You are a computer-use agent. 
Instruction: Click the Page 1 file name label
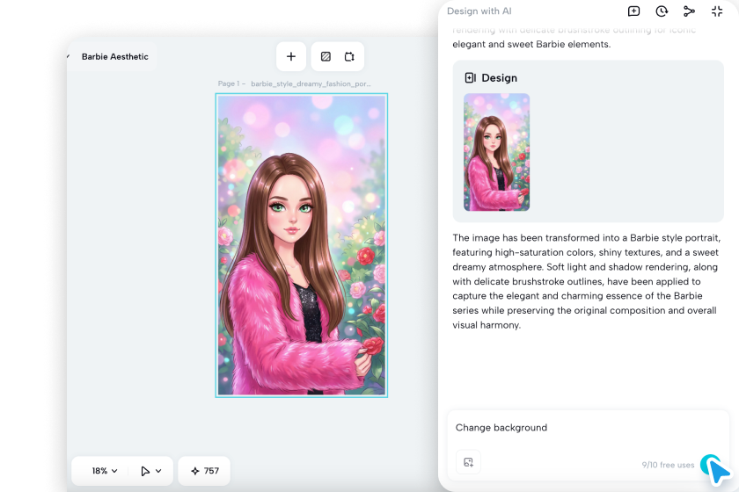294,83
